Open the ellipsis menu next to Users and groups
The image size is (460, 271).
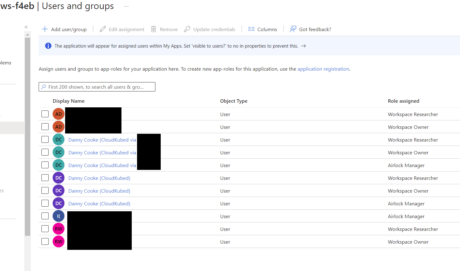(126, 6)
